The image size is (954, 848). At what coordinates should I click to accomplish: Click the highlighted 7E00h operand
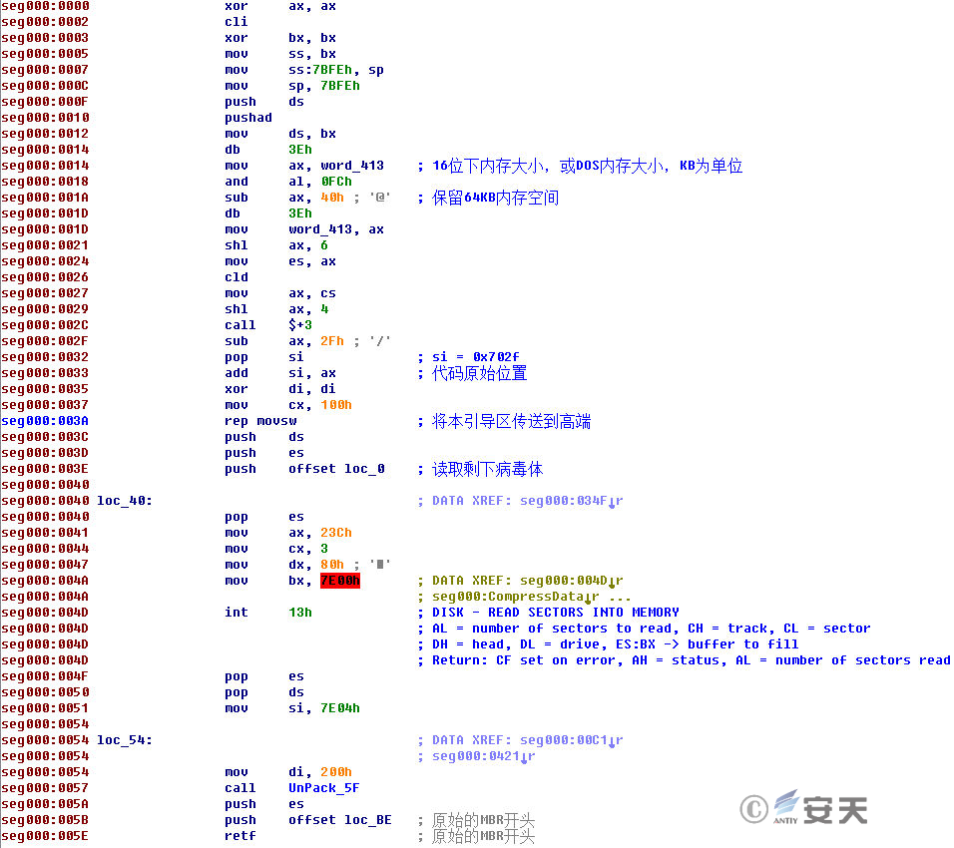tap(340, 581)
